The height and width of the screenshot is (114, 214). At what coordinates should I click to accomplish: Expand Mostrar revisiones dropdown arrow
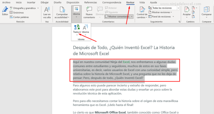(171, 12)
